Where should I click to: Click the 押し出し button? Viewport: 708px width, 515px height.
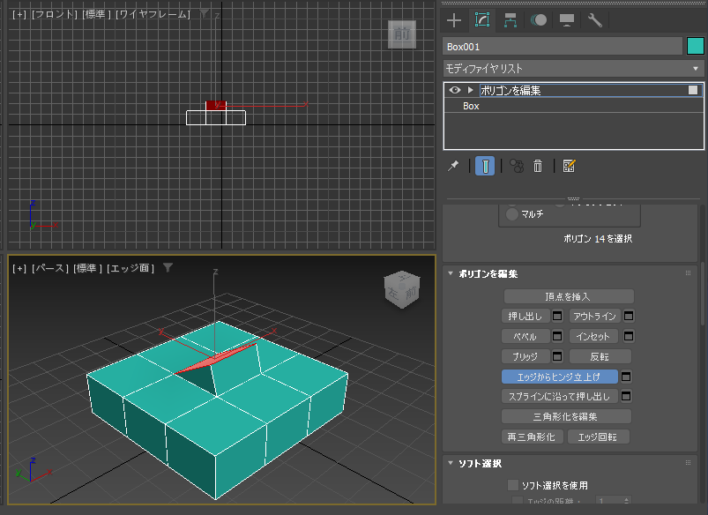(x=525, y=317)
